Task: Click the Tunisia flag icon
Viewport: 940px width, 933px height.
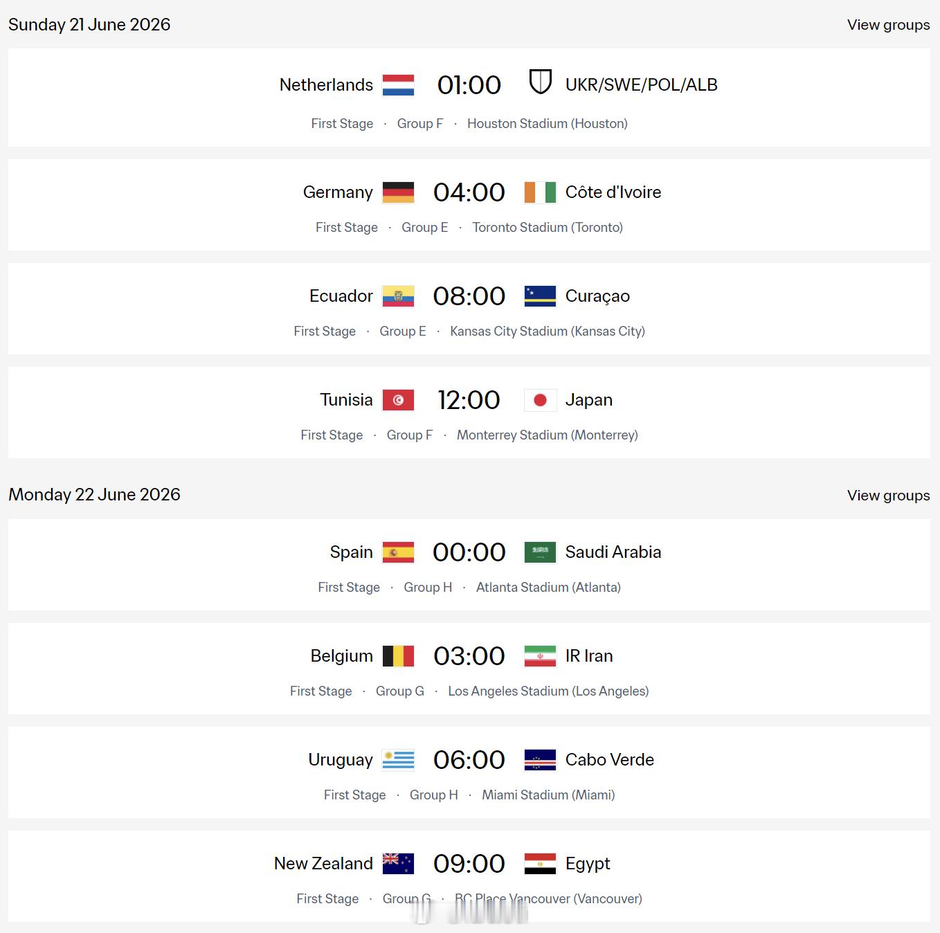Action: (x=398, y=400)
